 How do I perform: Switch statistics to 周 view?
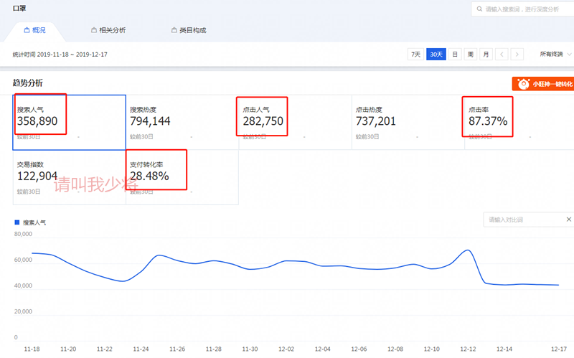coord(470,55)
